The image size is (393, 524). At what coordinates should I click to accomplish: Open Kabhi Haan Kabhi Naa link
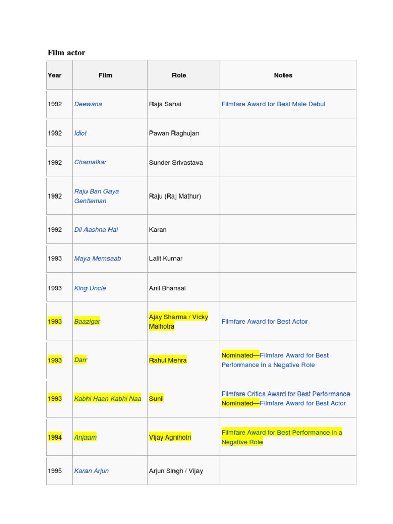coord(107,398)
